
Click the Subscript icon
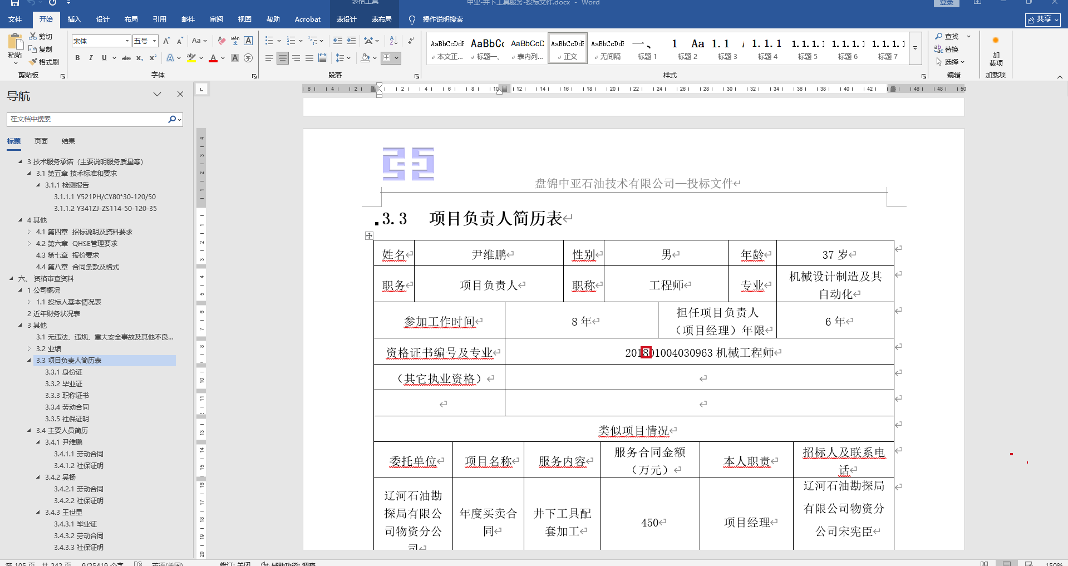point(140,58)
